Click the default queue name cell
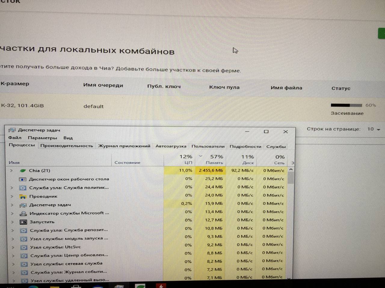This screenshot has height=288, width=385. pos(94,106)
